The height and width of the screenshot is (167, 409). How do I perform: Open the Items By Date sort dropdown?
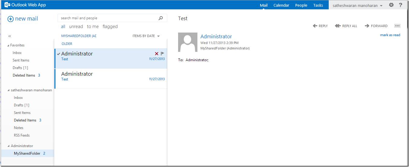(146, 36)
